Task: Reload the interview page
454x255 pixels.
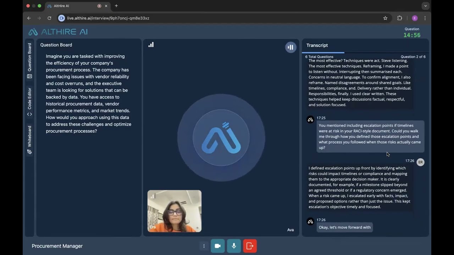Action: point(49,18)
